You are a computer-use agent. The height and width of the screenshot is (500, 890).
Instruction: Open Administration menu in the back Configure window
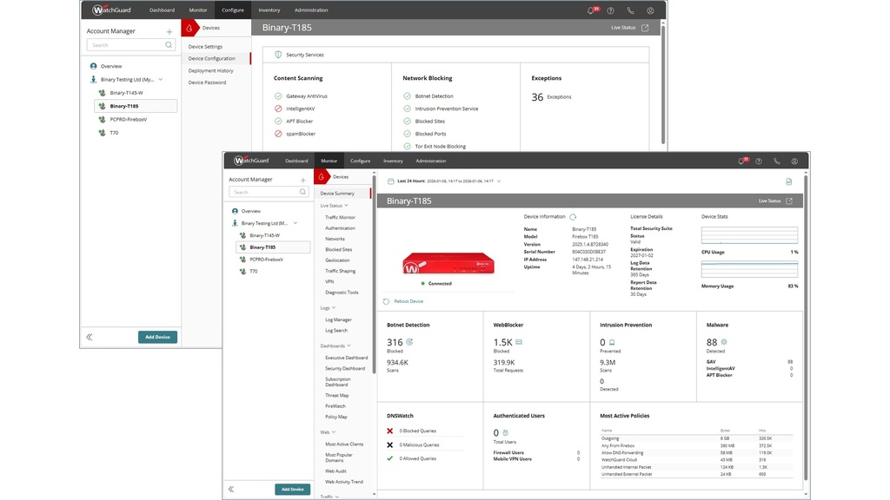point(311,10)
